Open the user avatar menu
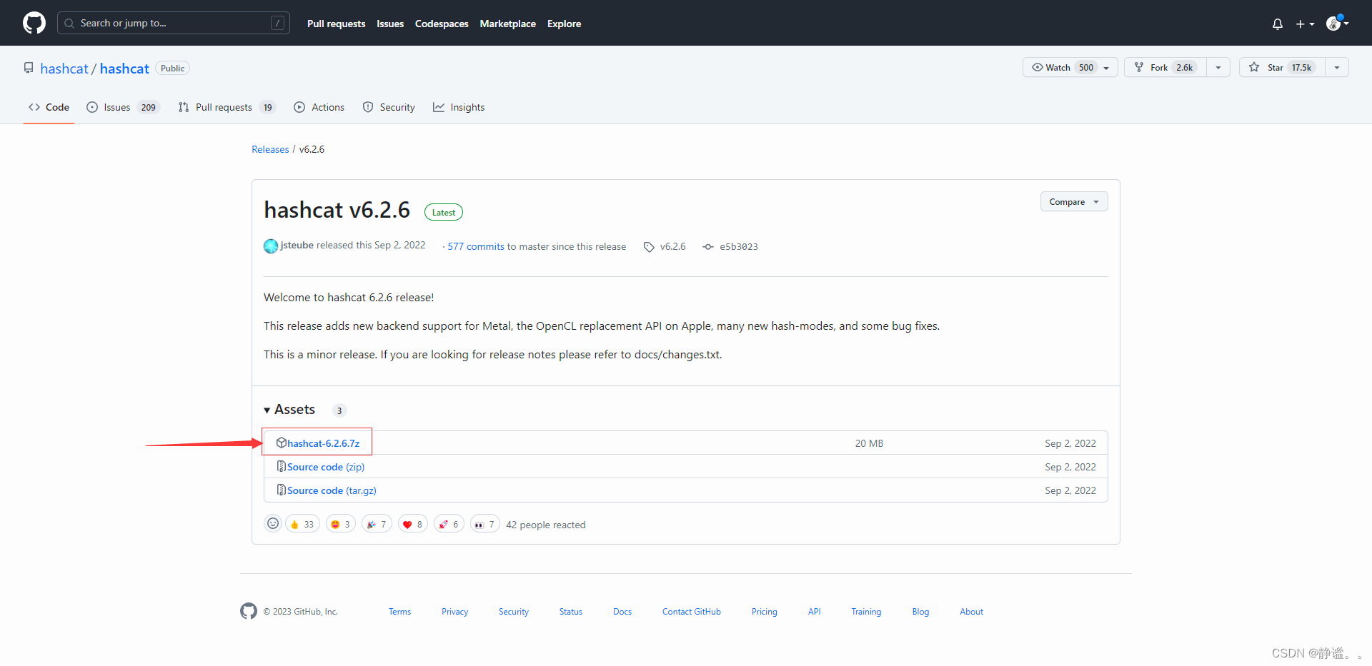The height and width of the screenshot is (666, 1372). point(1337,23)
